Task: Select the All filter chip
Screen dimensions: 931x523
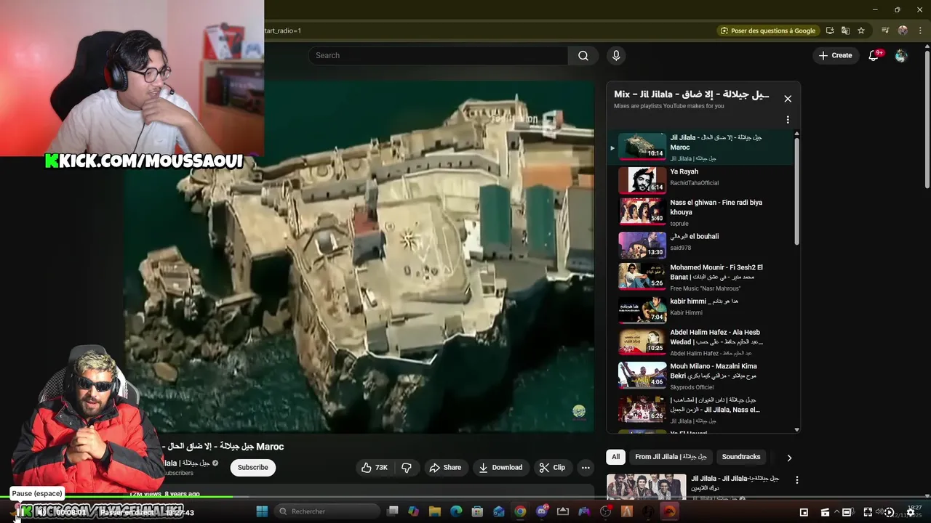Action: click(x=615, y=457)
